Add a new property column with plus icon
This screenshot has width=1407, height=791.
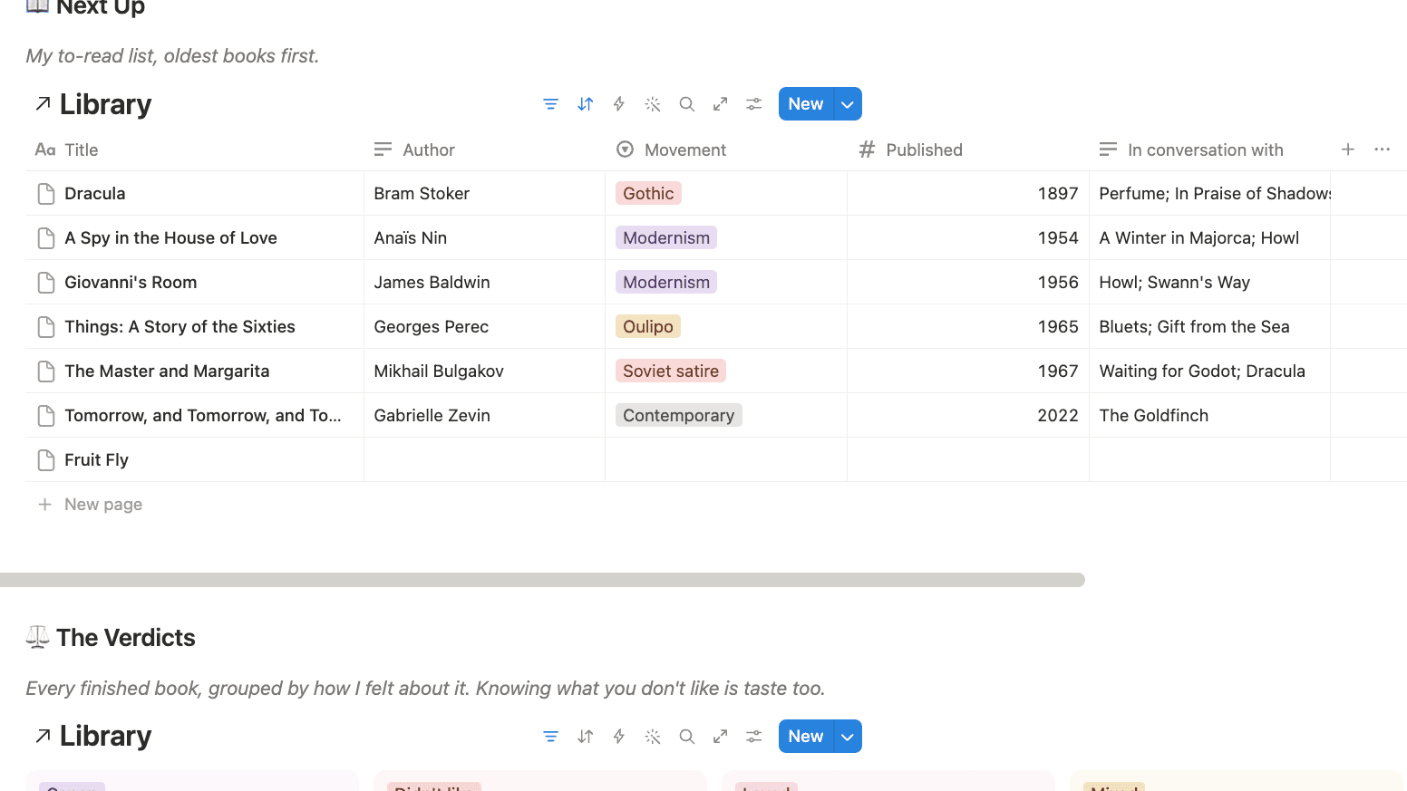pos(1348,150)
